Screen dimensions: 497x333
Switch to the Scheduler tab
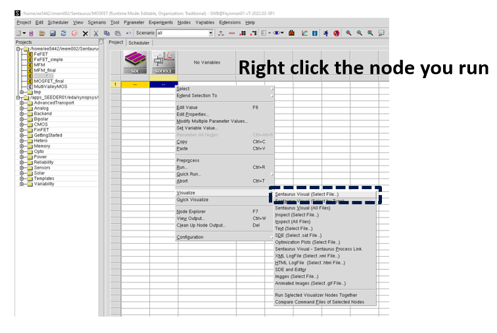[x=138, y=43]
